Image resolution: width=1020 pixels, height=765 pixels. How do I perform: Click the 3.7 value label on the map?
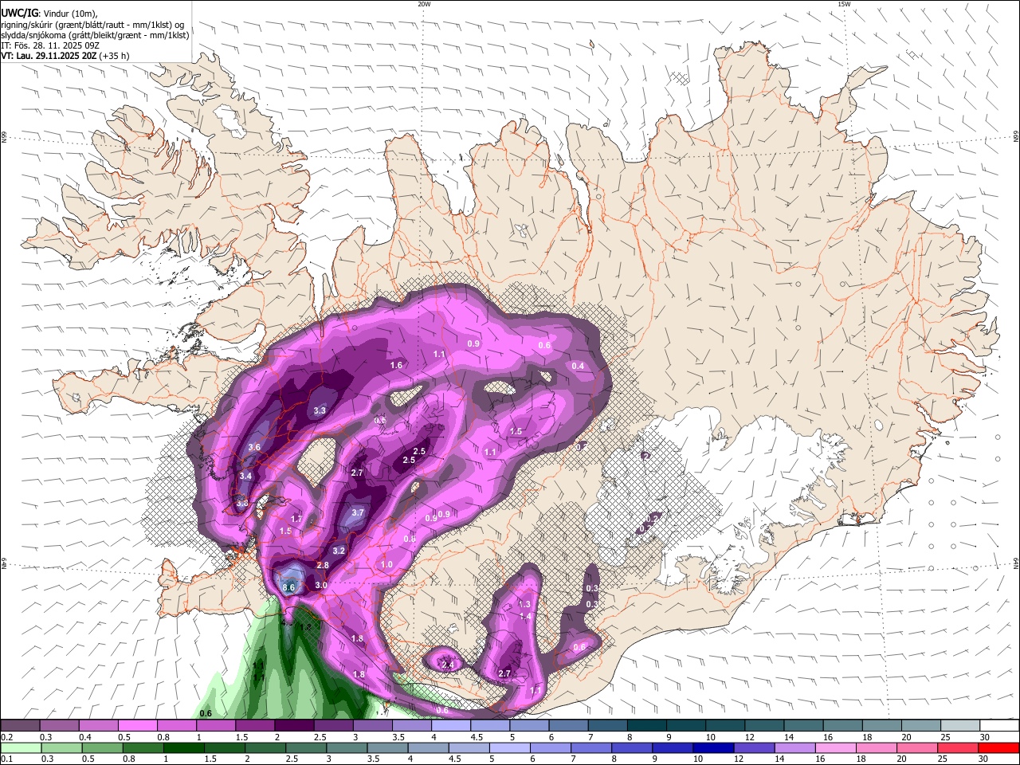[x=358, y=512]
